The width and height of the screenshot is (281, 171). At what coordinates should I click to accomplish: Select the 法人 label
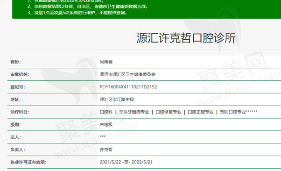pos(15,137)
